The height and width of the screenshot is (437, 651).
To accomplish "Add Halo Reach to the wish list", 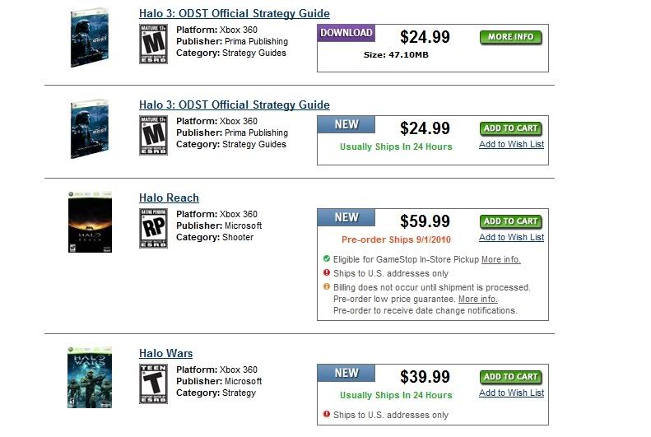I will tap(511, 237).
